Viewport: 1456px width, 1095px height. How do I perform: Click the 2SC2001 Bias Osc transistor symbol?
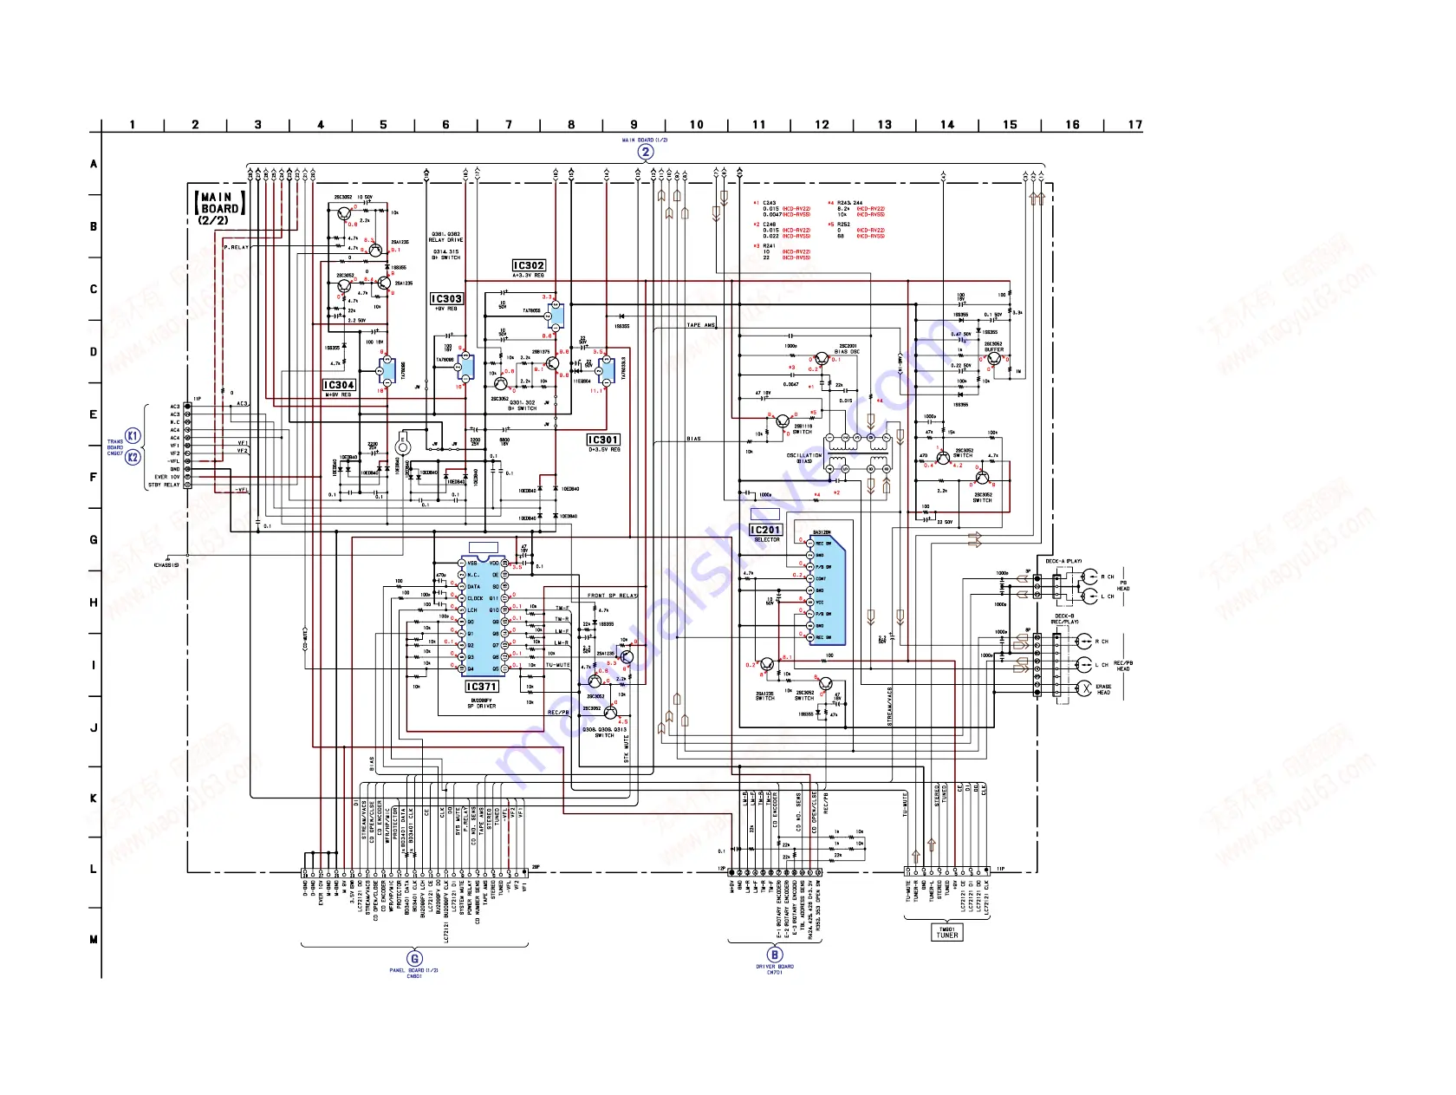(821, 358)
